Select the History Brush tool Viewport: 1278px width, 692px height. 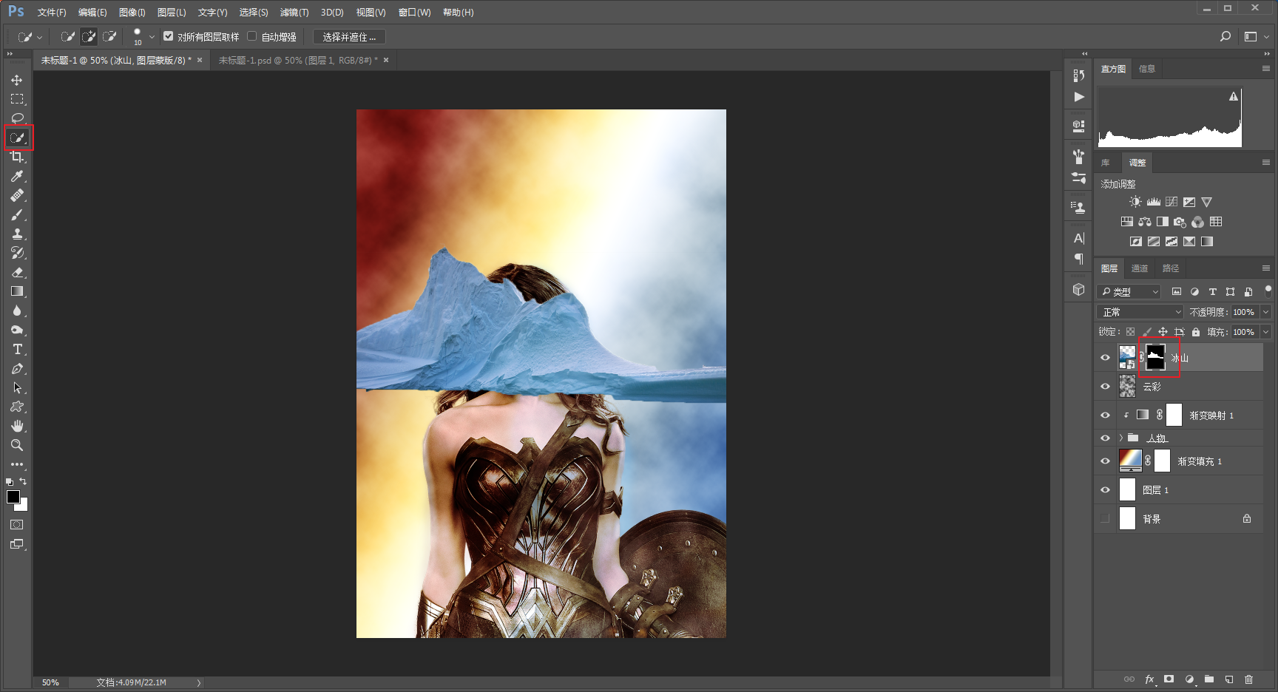click(17, 253)
